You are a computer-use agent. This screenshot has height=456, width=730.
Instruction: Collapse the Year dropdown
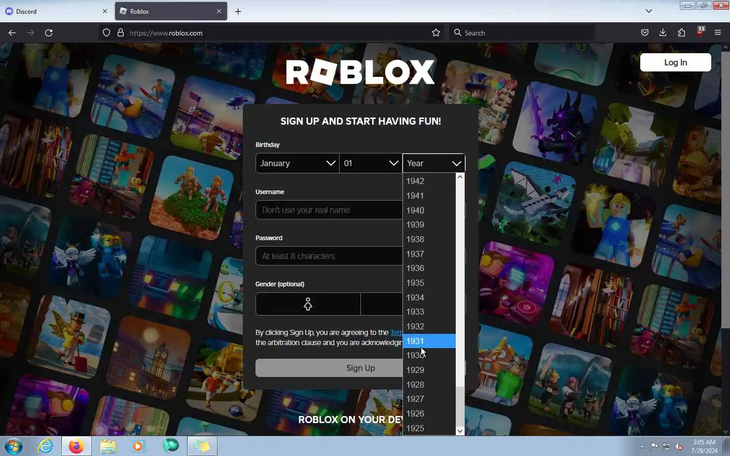[x=434, y=163]
